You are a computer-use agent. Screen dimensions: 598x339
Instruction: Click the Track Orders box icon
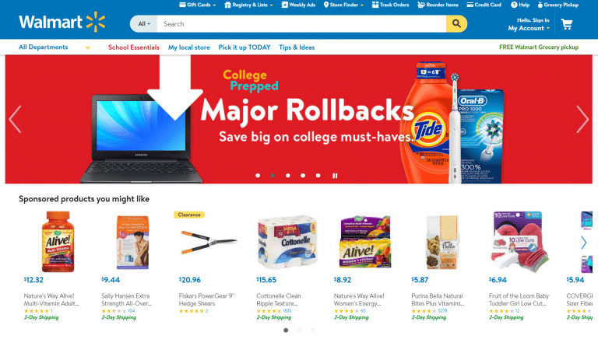375,5
